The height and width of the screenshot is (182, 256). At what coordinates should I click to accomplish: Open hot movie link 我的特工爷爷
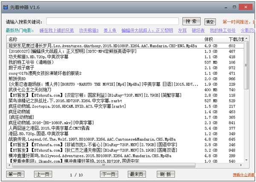tap(223, 30)
